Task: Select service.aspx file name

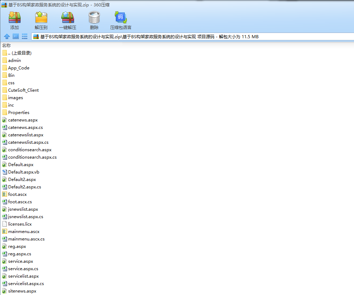Action: pyautogui.click(x=21, y=261)
